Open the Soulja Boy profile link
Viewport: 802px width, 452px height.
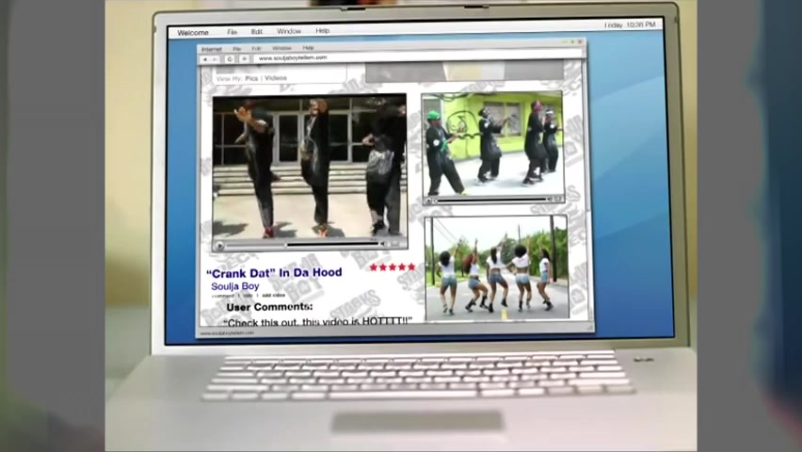[235, 286]
